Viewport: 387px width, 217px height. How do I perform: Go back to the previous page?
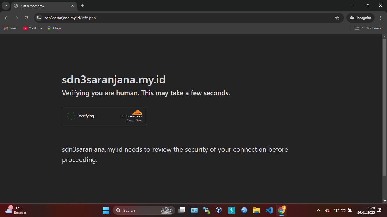[6, 18]
